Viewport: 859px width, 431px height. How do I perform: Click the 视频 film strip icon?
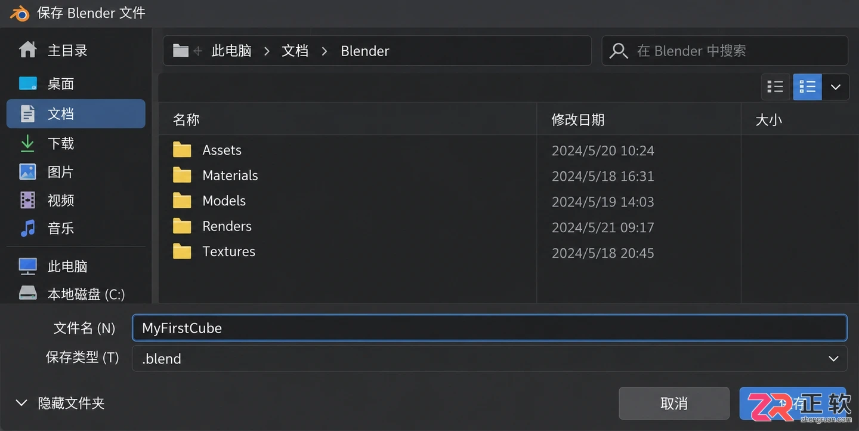pyautogui.click(x=27, y=200)
